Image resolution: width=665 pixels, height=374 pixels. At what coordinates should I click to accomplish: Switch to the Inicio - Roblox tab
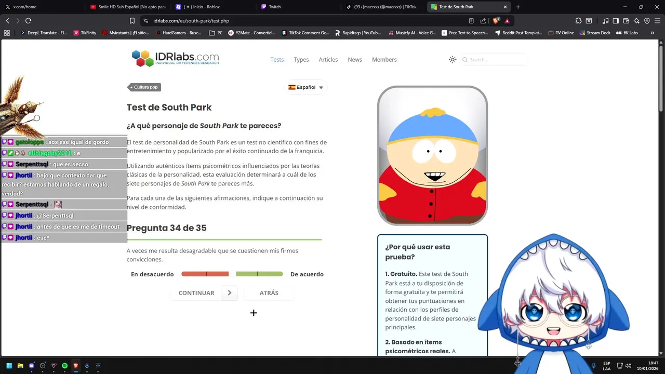point(213,7)
